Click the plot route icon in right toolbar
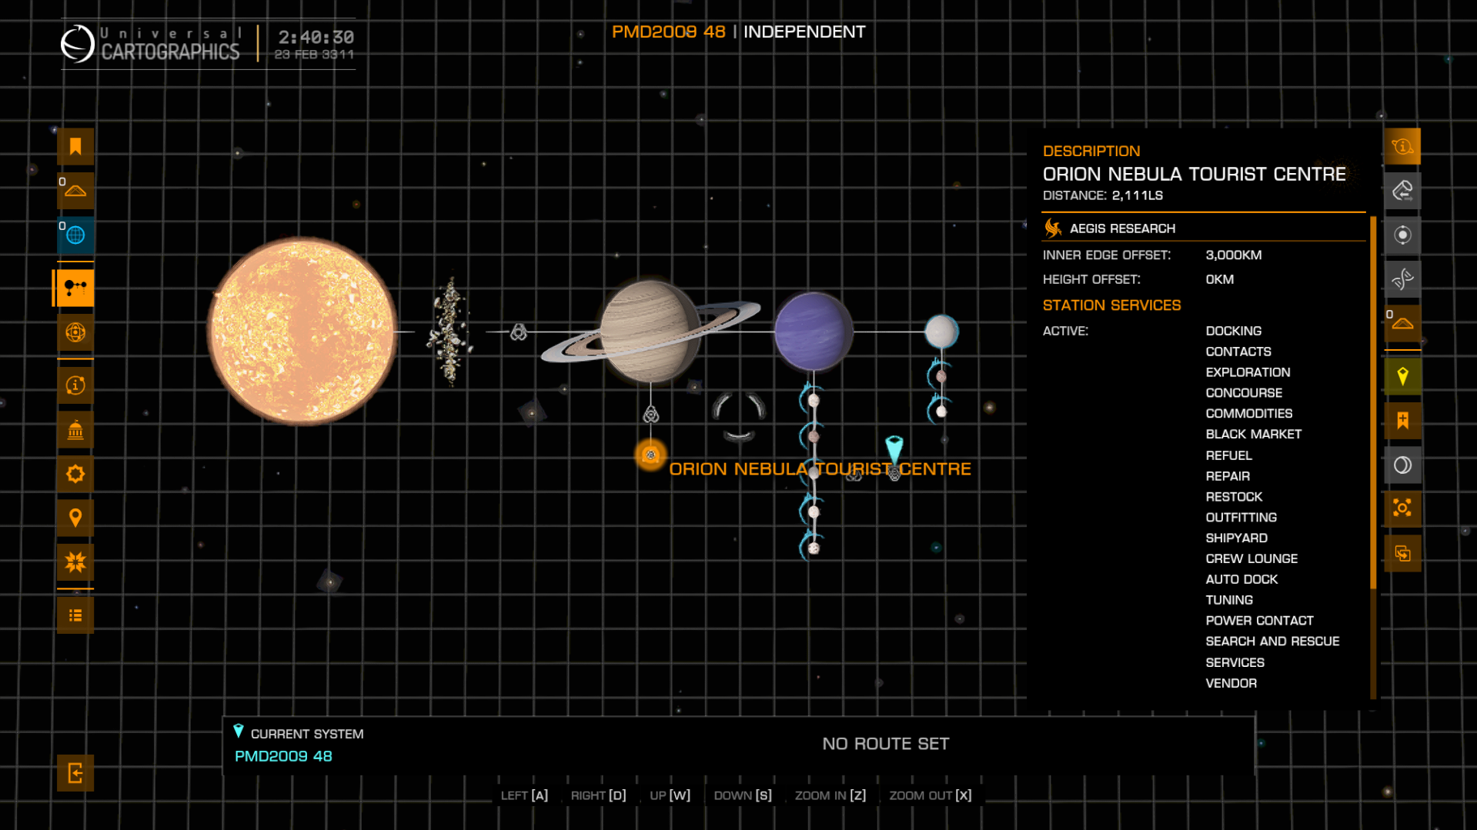 point(1402,191)
